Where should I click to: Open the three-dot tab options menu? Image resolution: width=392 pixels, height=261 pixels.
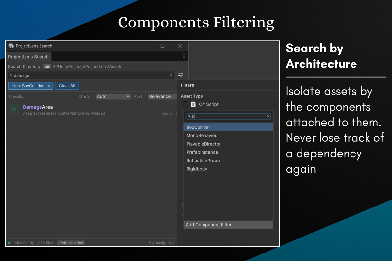(x=184, y=56)
